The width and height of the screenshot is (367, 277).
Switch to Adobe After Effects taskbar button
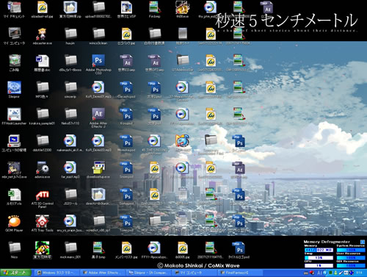[103, 273]
